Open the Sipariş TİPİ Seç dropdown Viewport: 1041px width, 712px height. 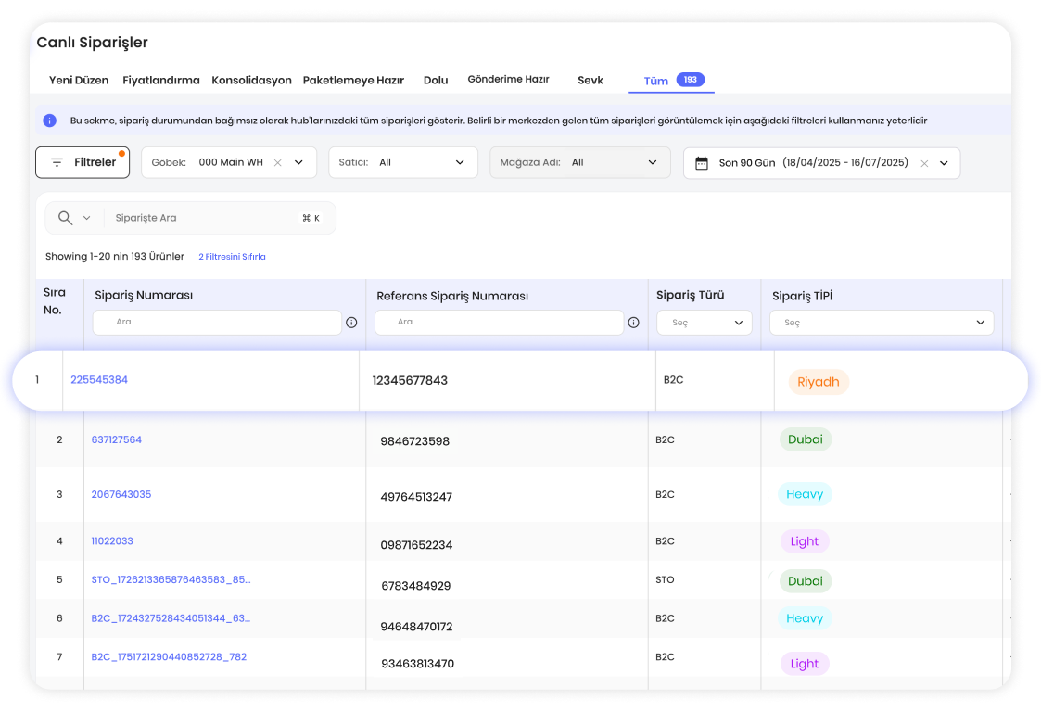tap(881, 323)
